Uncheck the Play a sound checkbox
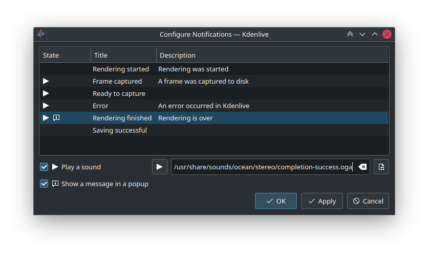 (44, 167)
